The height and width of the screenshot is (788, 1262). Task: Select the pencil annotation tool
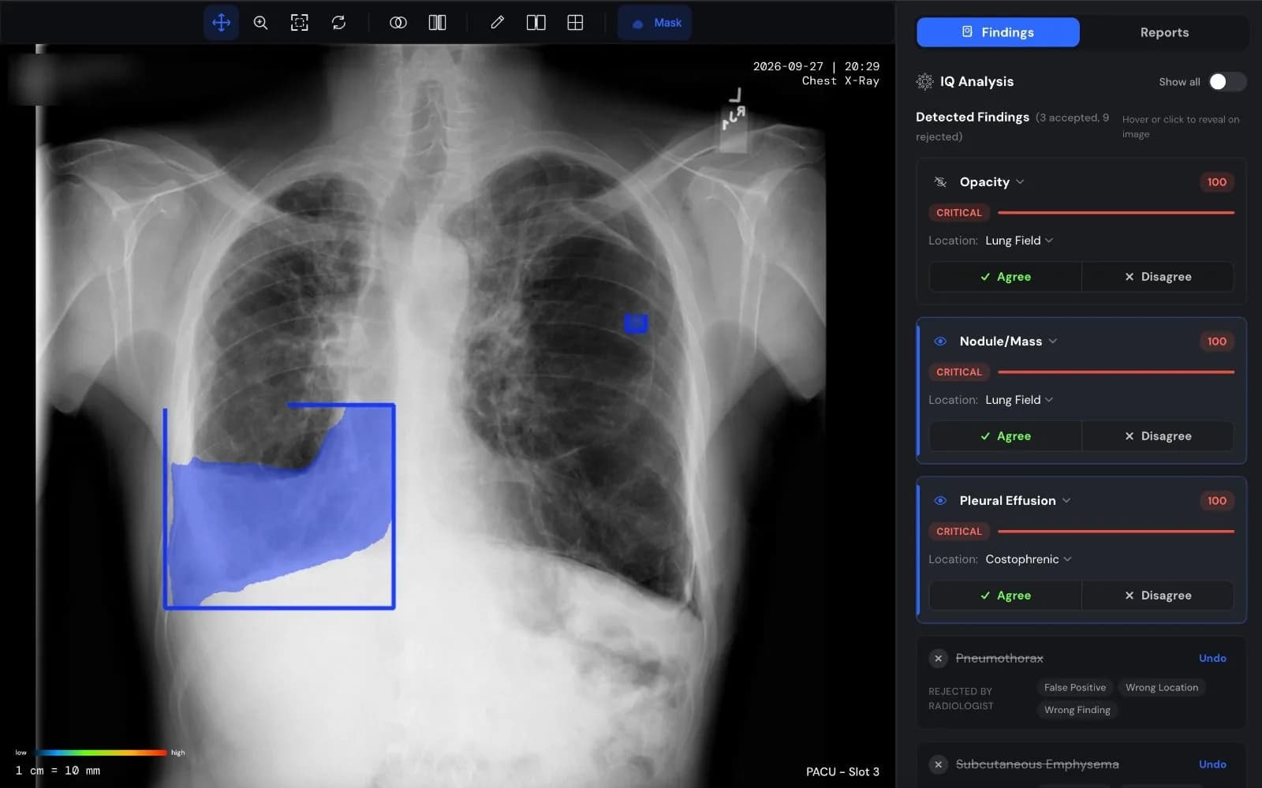click(x=497, y=23)
